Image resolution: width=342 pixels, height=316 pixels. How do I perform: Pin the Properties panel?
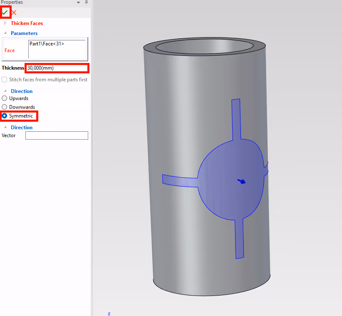coord(87,2)
